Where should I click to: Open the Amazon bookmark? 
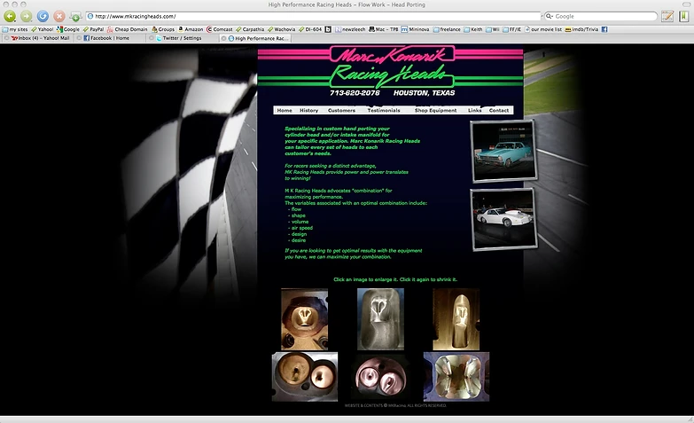191,29
